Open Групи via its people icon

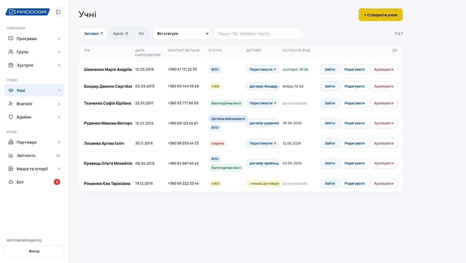click(x=11, y=52)
